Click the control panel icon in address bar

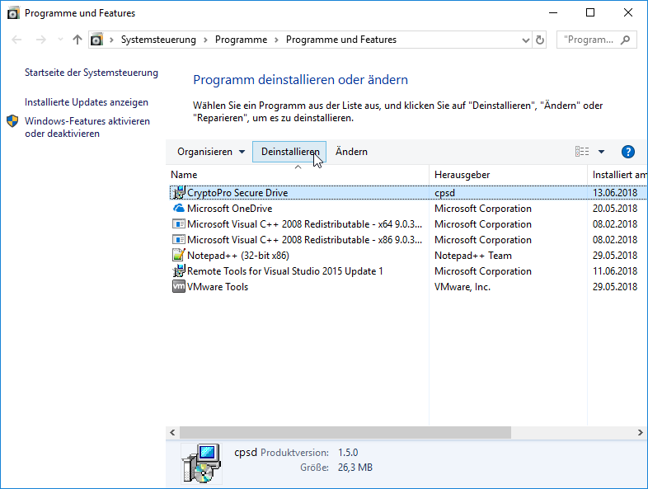[96, 40]
